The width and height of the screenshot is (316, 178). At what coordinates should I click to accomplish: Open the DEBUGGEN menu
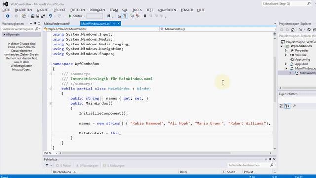[97, 10]
